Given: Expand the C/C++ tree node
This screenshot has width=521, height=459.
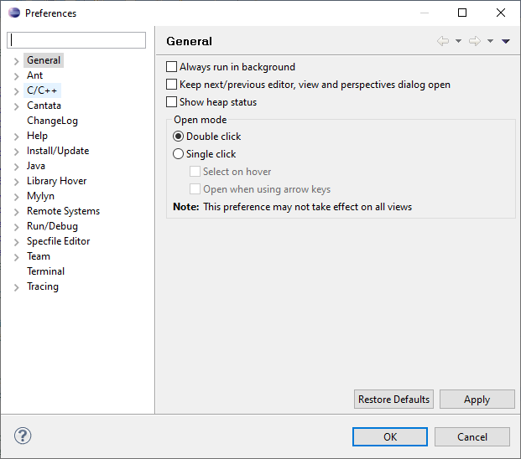Looking at the screenshot, I should (17, 90).
